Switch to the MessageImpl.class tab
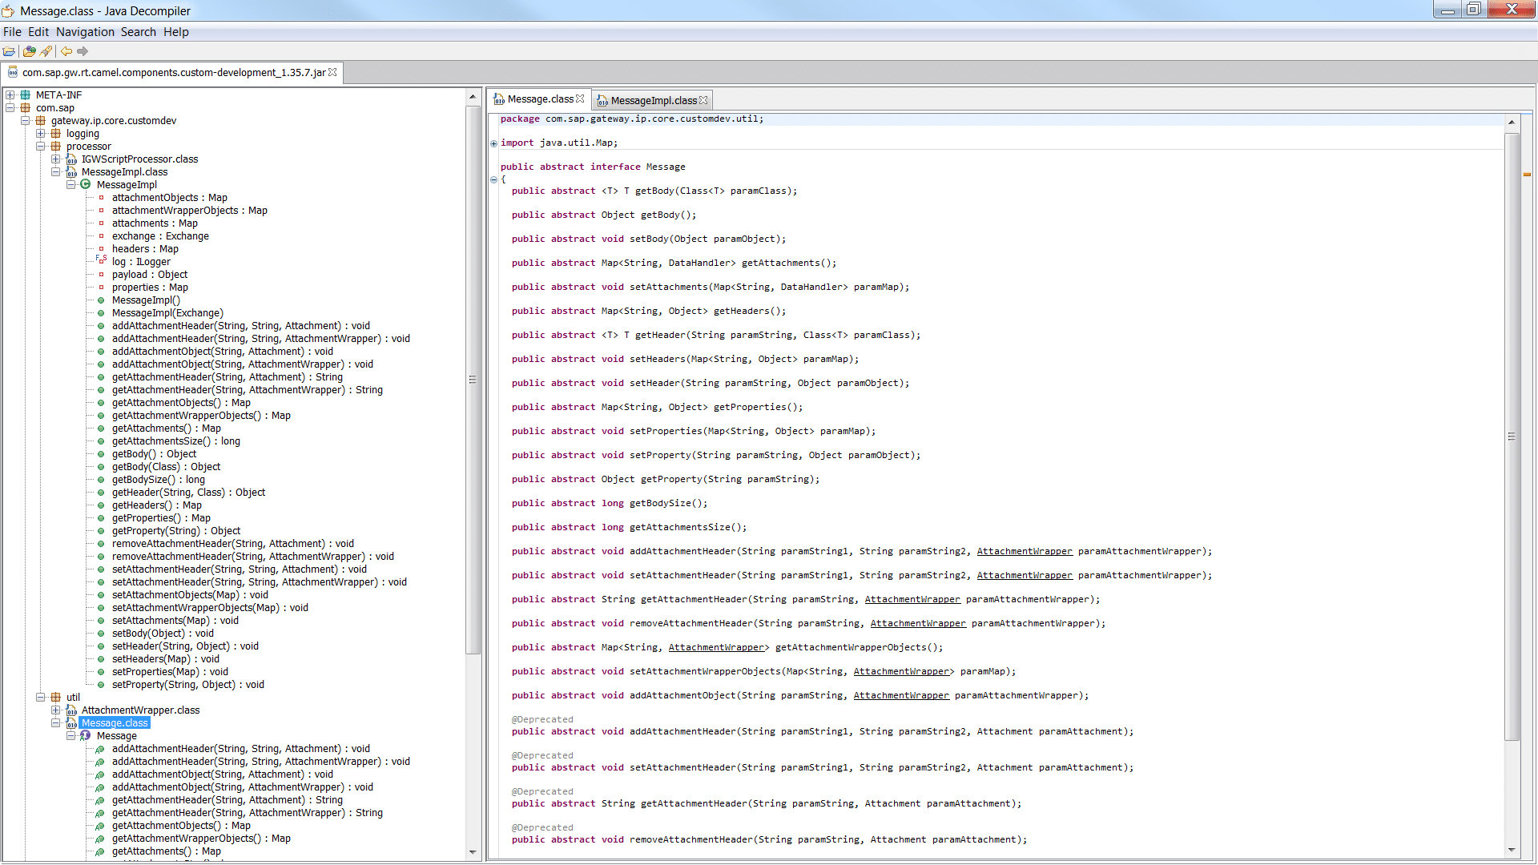This screenshot has height=865, width=1538. [653, 100]
